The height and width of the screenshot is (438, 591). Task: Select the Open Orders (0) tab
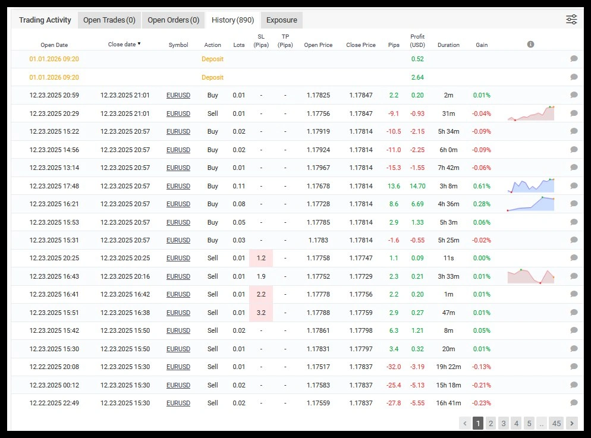tap(173, 20)
